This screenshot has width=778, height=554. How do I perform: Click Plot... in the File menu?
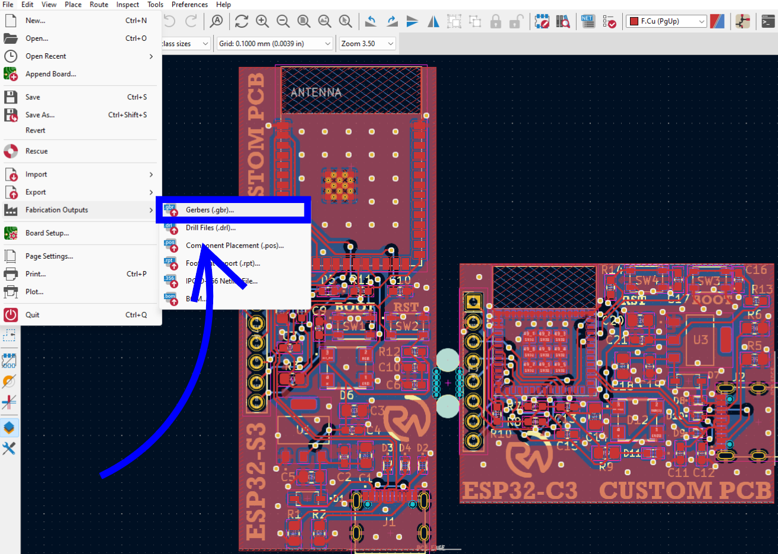[x=81, y=292]
